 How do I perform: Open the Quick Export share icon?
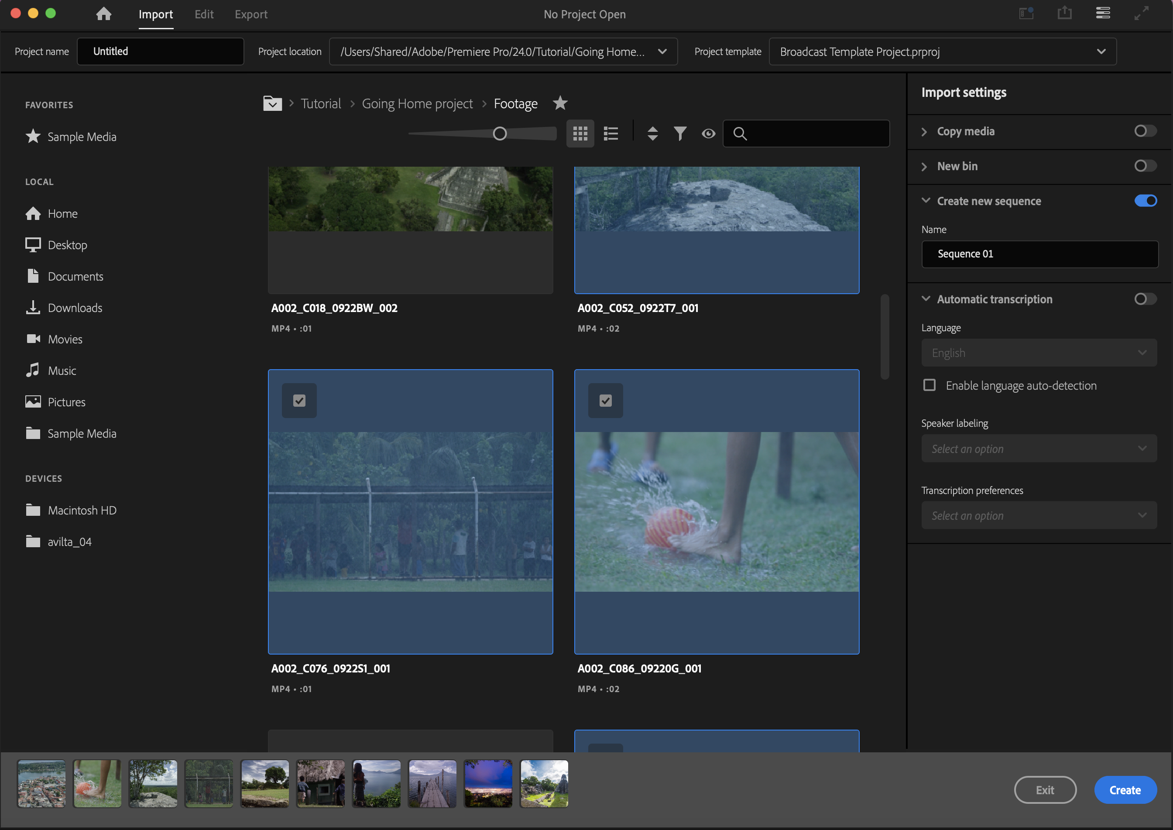(x=1064, y=13)
